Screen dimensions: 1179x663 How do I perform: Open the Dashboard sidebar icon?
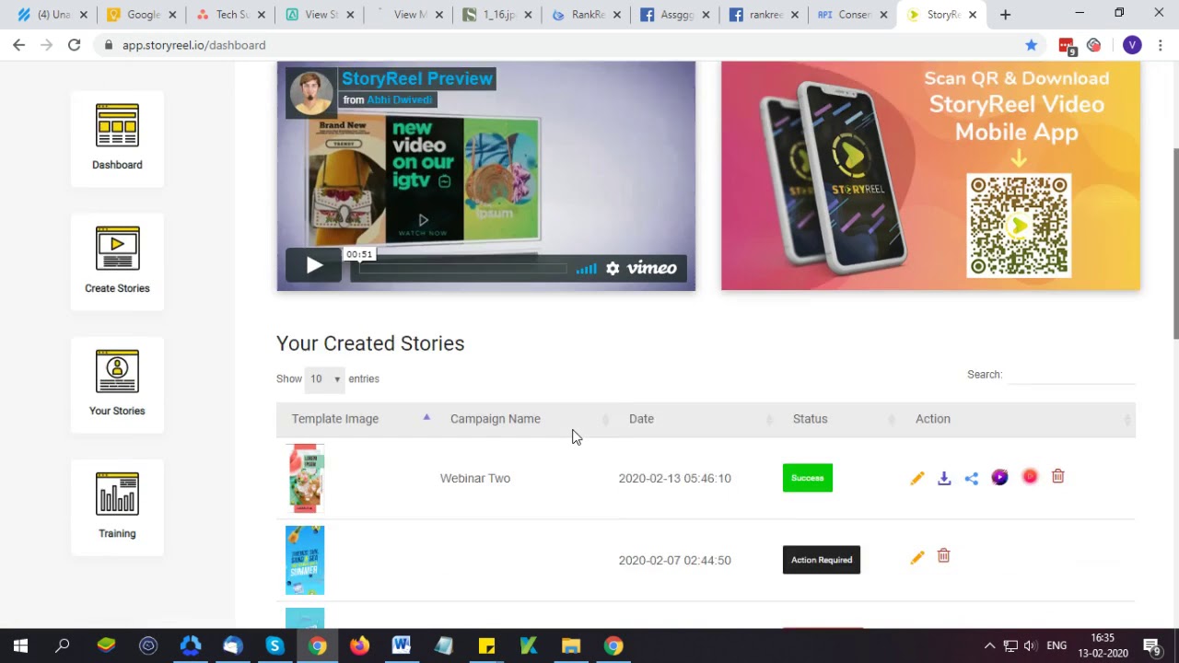pyautogui.click(x=117, y=138)
